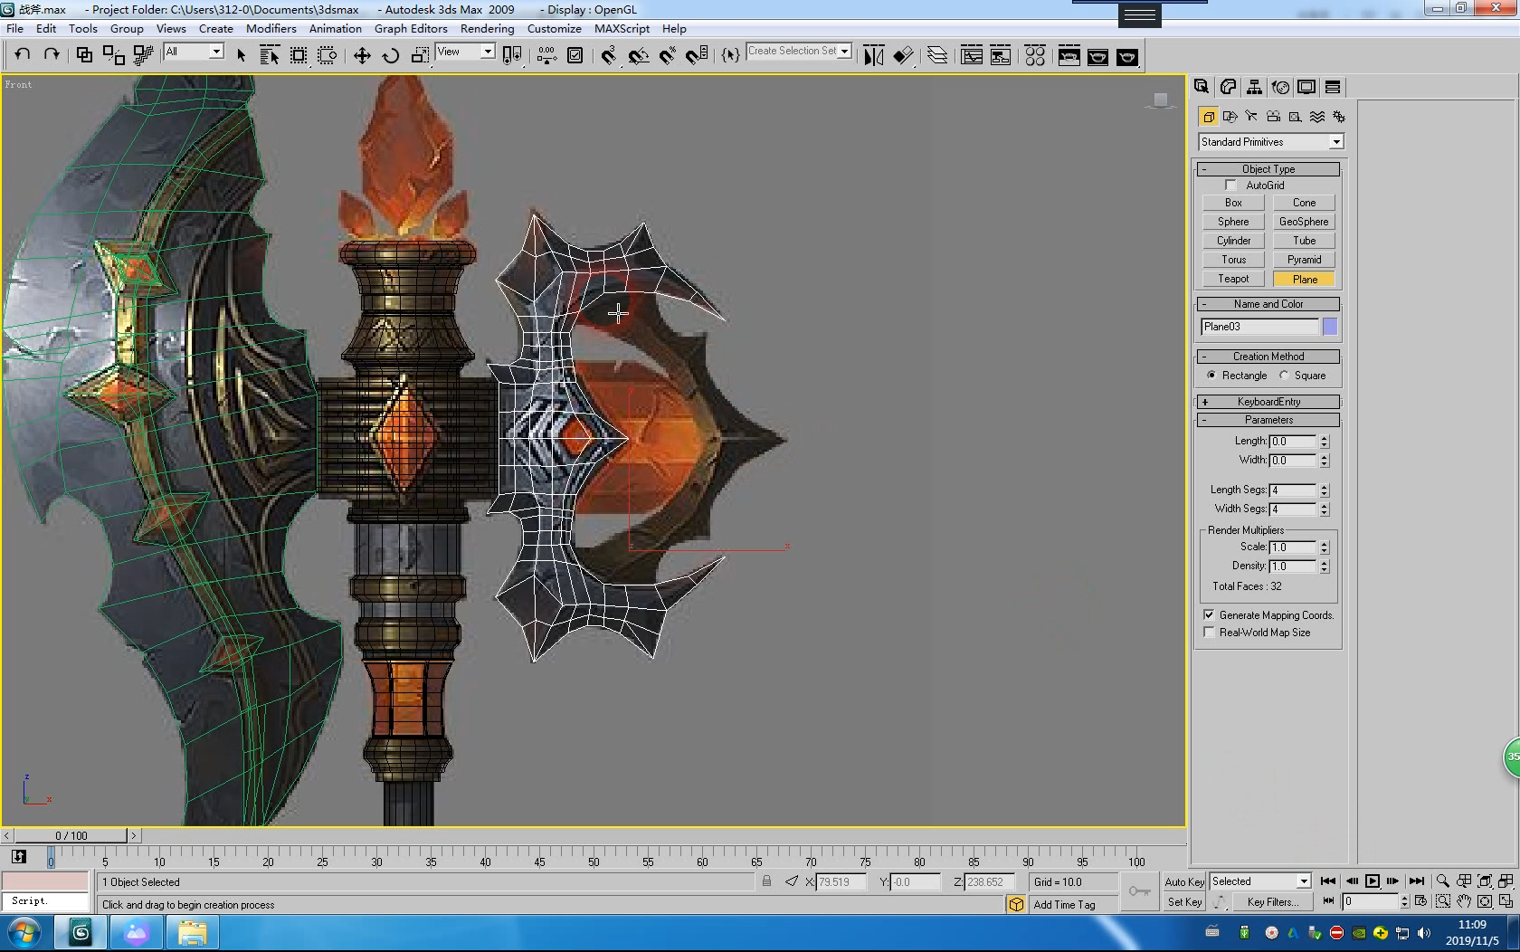Toggle the Set Key mode button
Viewport: 1520px width, 952px height.
(1184, 902)
